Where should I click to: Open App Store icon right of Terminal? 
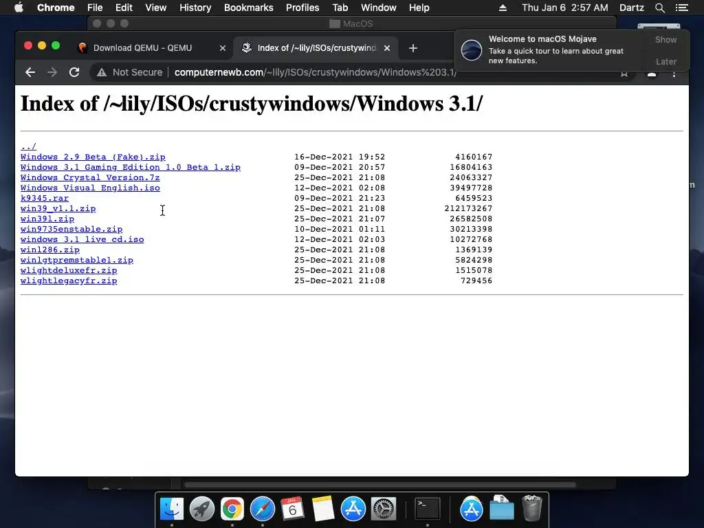472,509
